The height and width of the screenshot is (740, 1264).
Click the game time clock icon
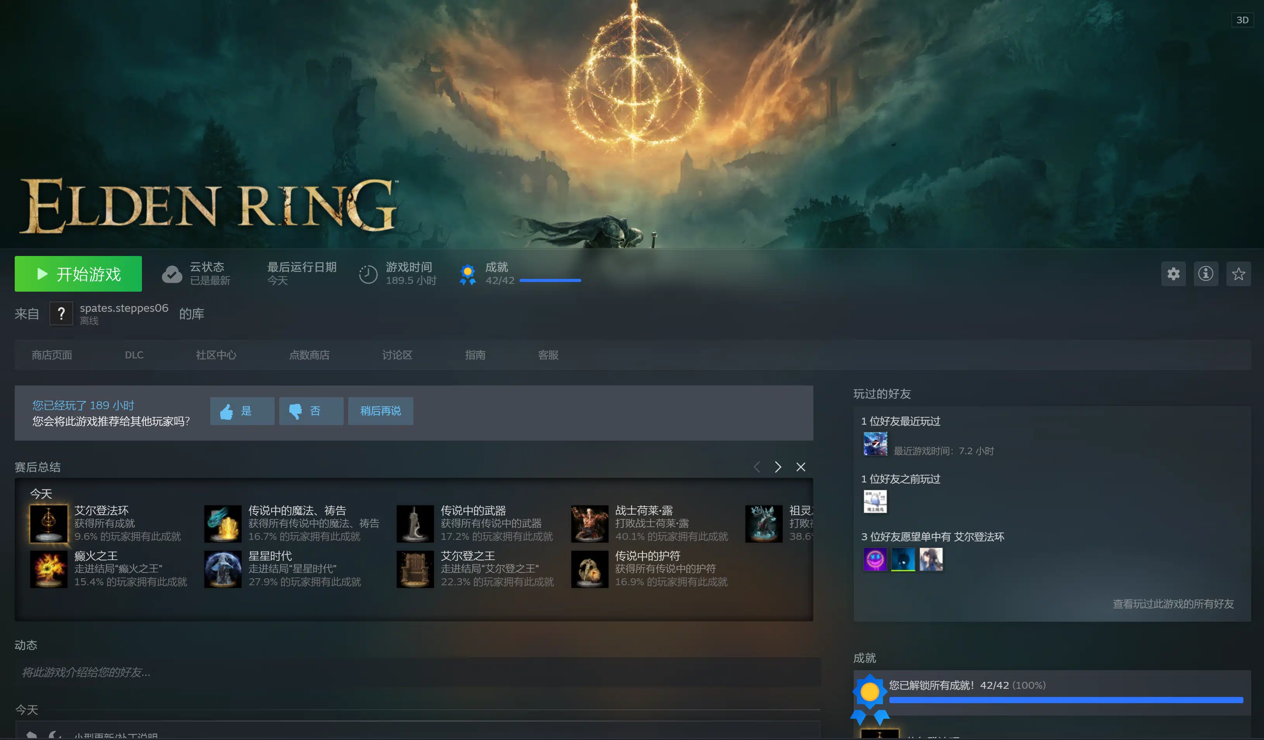click(368, 273)
